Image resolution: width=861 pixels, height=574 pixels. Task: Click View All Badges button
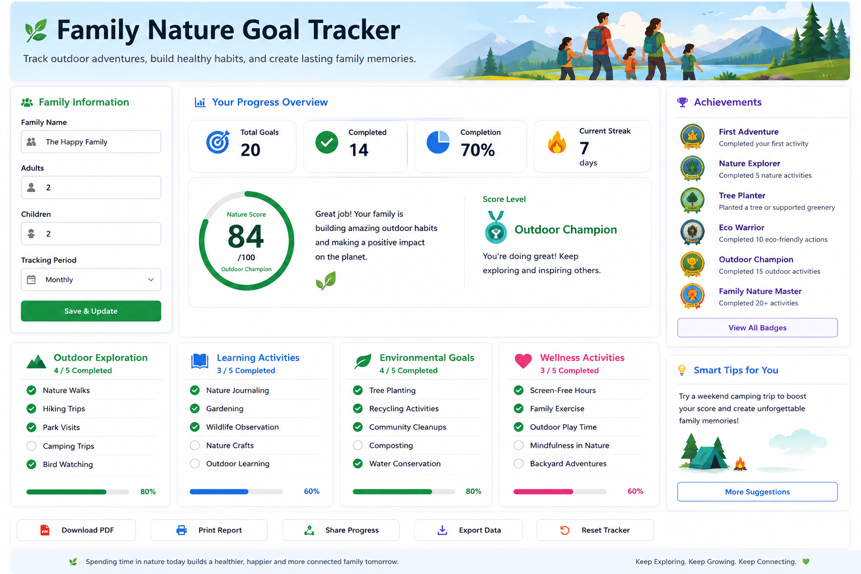pyautogui.click(x=757, y=328)
